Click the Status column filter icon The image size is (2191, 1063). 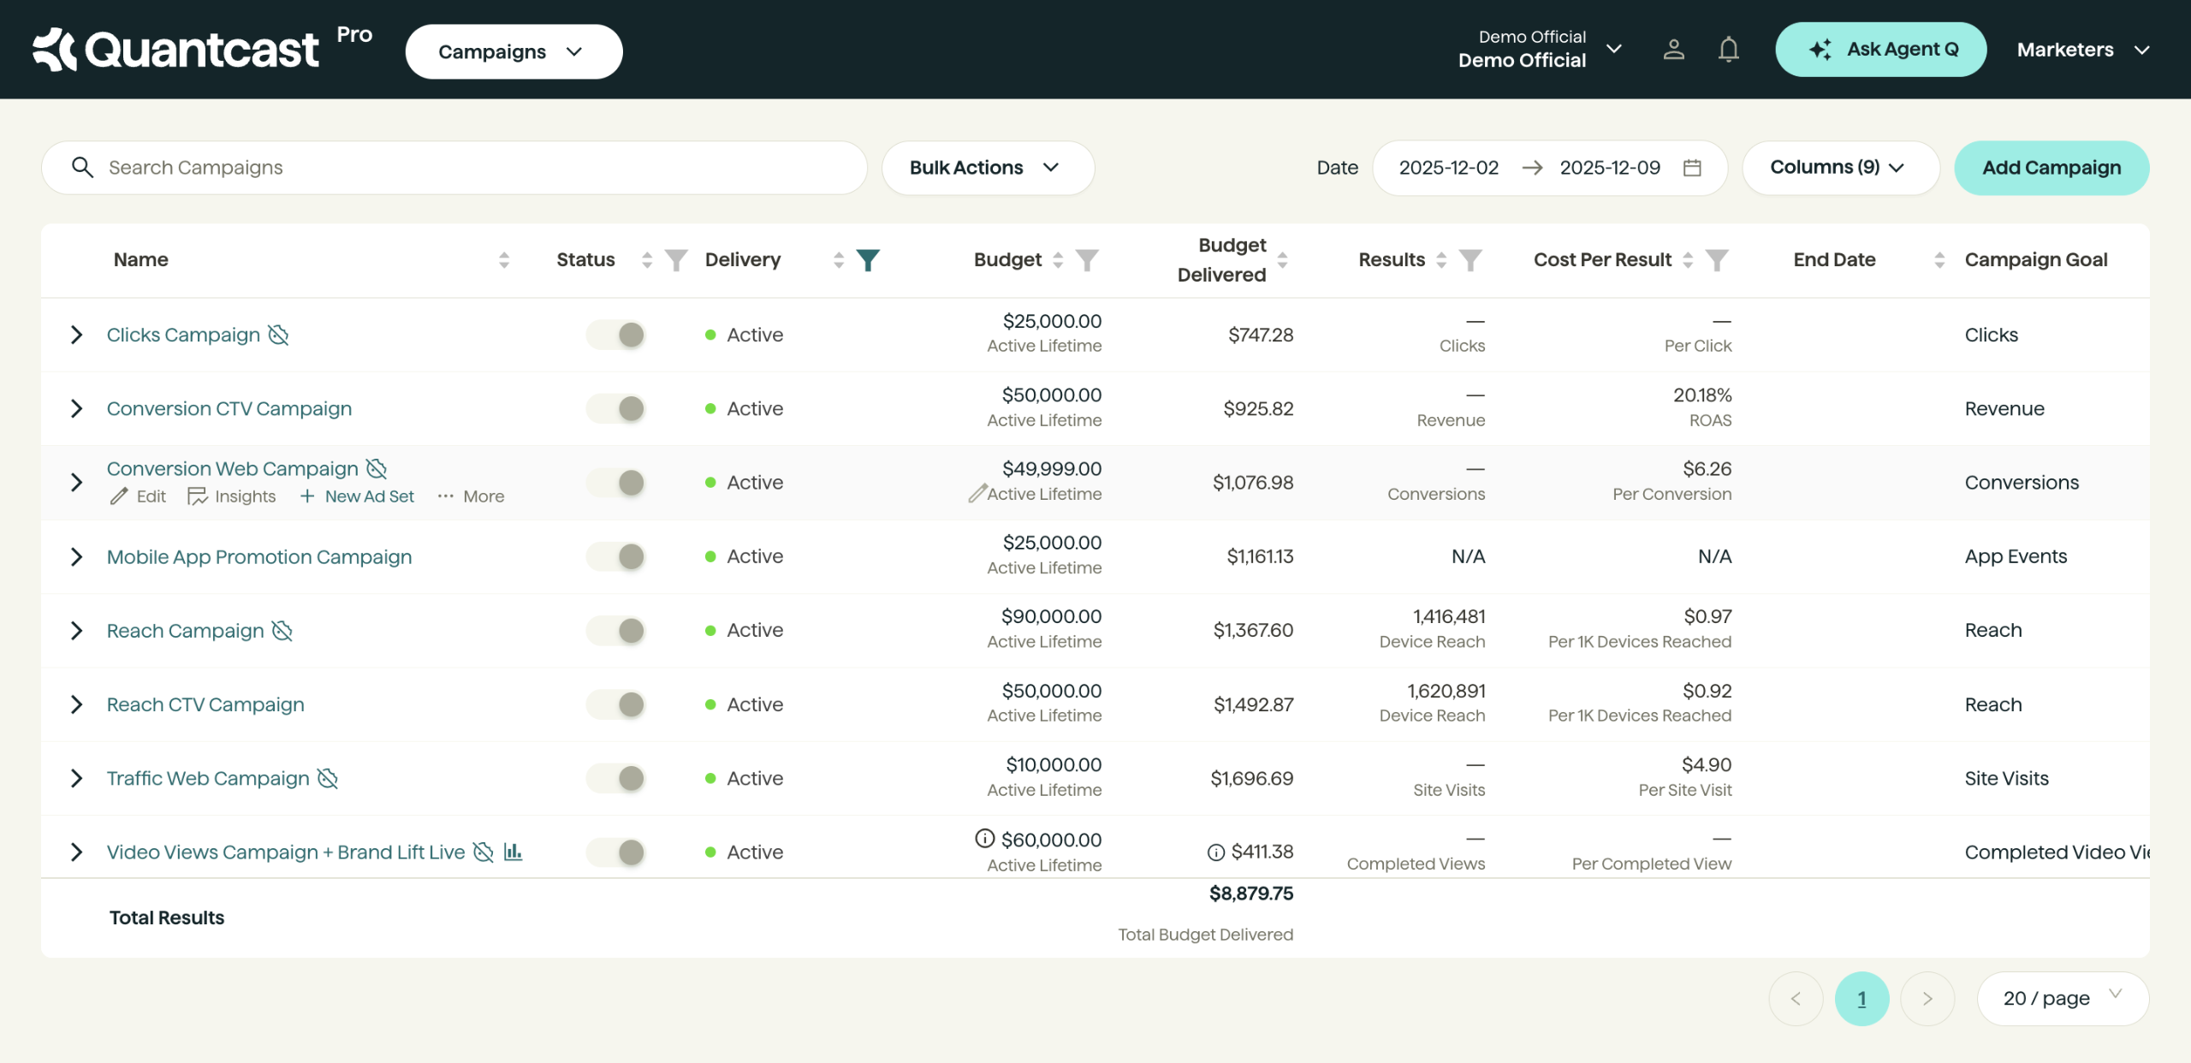(676, 259)
